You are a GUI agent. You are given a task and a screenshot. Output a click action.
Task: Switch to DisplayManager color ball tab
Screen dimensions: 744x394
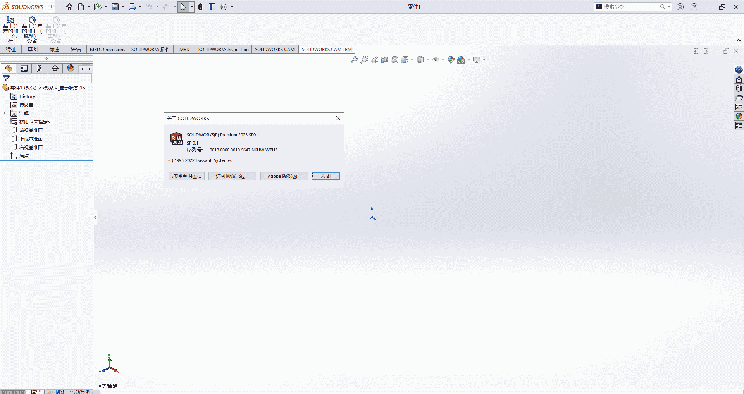(71, 69)
